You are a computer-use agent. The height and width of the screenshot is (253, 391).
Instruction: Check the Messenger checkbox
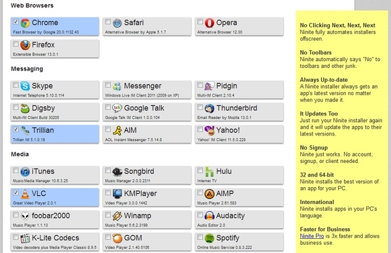[107, 85]
